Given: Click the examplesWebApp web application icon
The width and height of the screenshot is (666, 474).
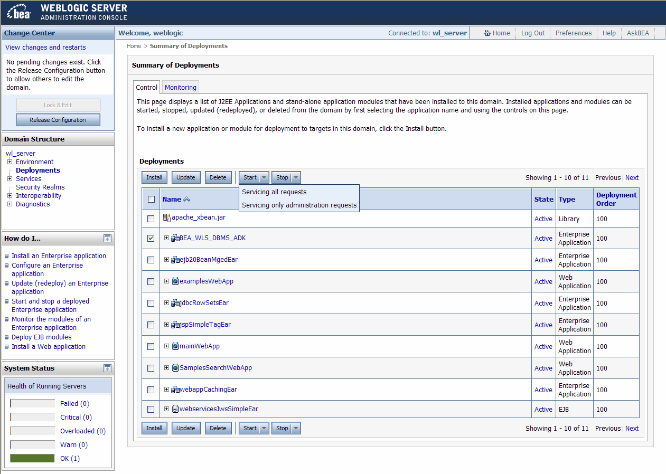Looking at the screenshot, I should [175, 281].
